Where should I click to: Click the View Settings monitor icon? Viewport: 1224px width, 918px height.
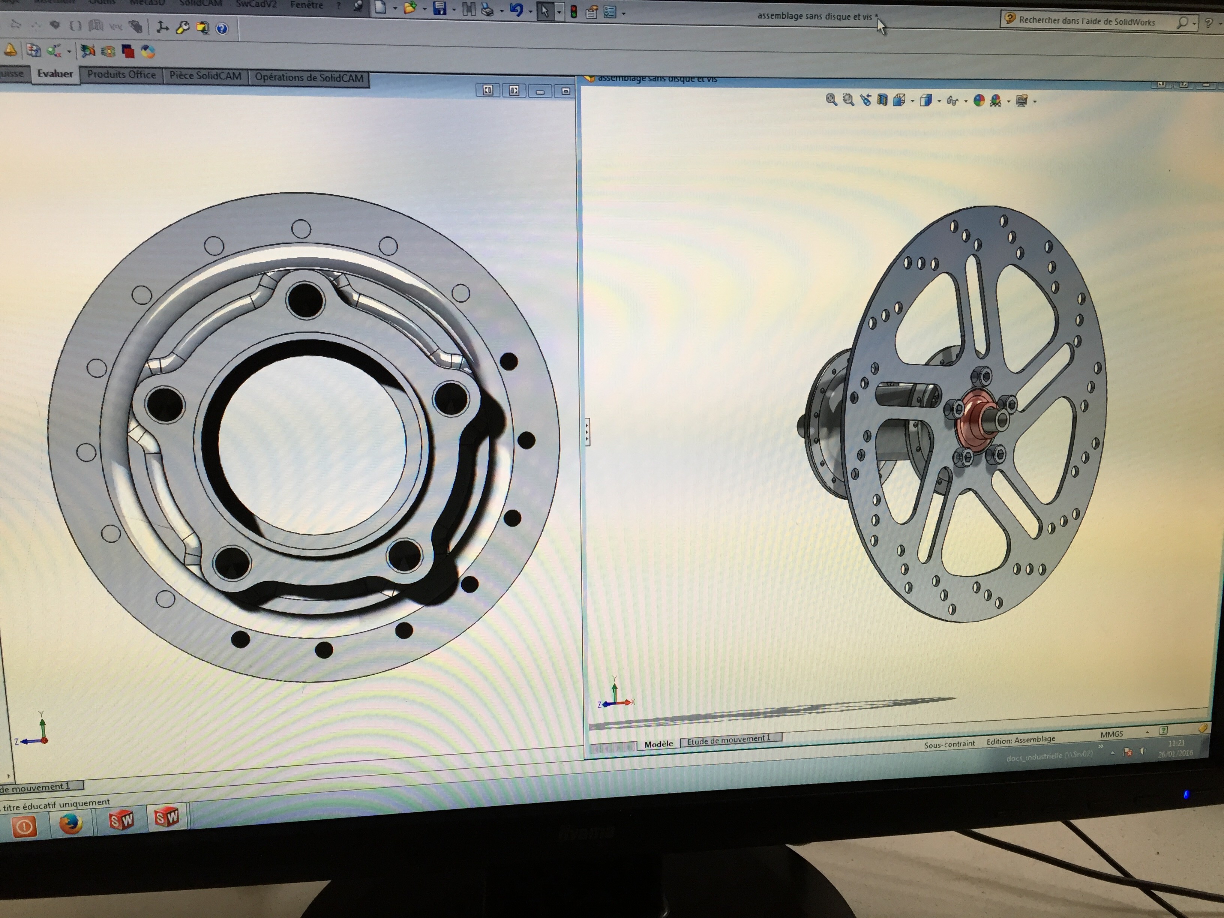[x=1022, y=101]
